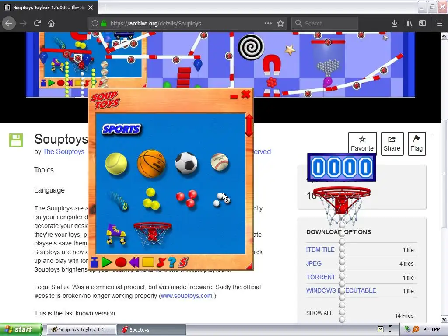Click the page scrollbar down arrow
448x336 pixels.
tap(444, 319)
